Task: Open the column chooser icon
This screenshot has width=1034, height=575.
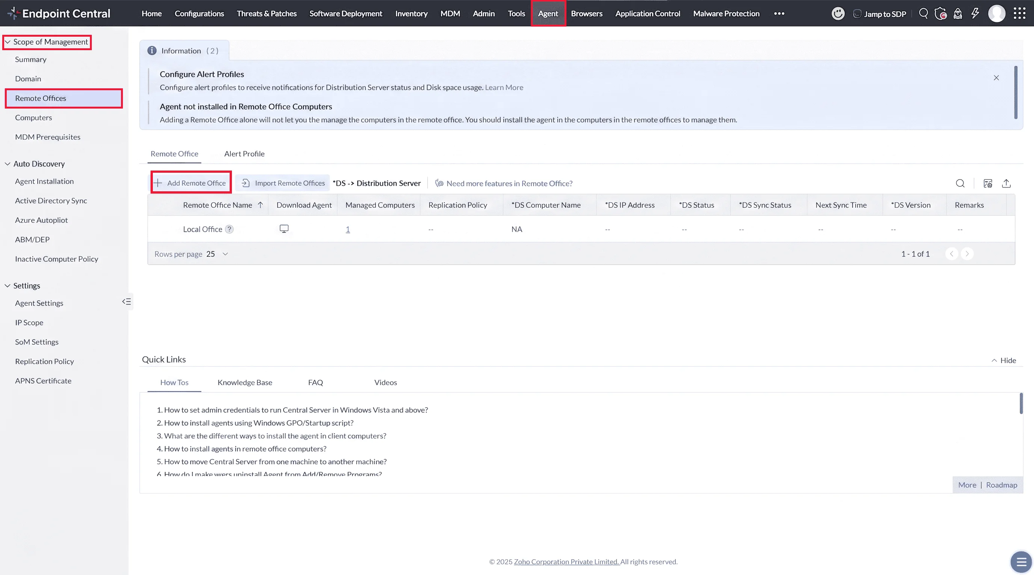Action: [x=988, y=183]
